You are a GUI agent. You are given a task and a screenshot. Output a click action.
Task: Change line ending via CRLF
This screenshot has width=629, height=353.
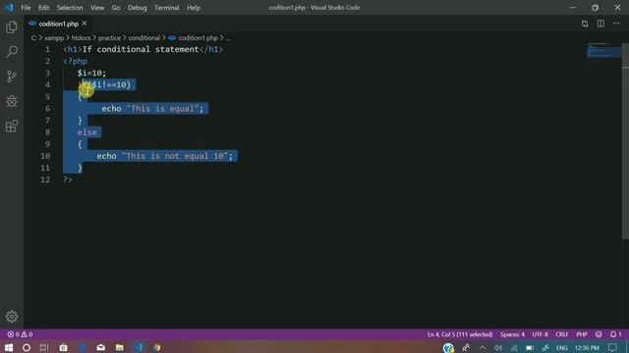click(561, 334)
